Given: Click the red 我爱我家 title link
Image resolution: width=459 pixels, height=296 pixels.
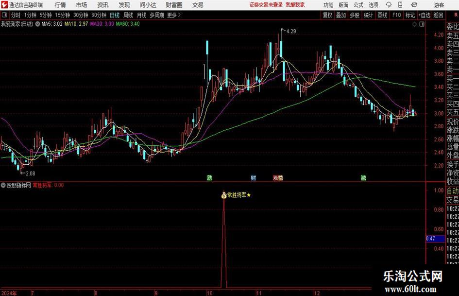Looking at the screenshot, I should 295,5.
